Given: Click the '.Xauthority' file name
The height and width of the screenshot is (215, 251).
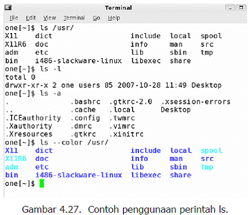Looking at the screenshot, I should tap(29, 126).
